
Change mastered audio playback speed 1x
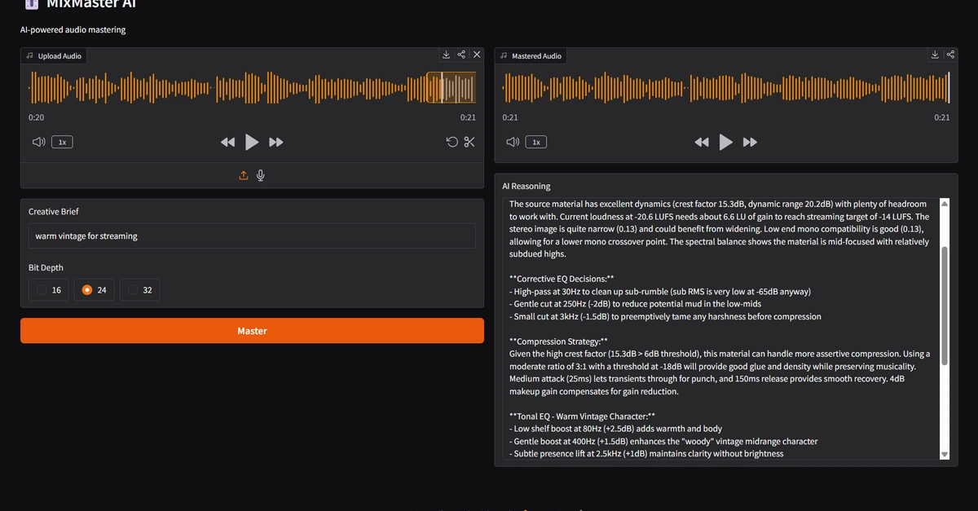tap(535, 142)
